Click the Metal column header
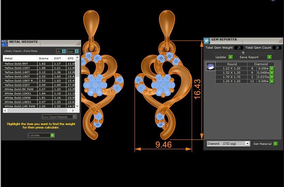This screenshot has width=284, height=187. tap(20, 58)
